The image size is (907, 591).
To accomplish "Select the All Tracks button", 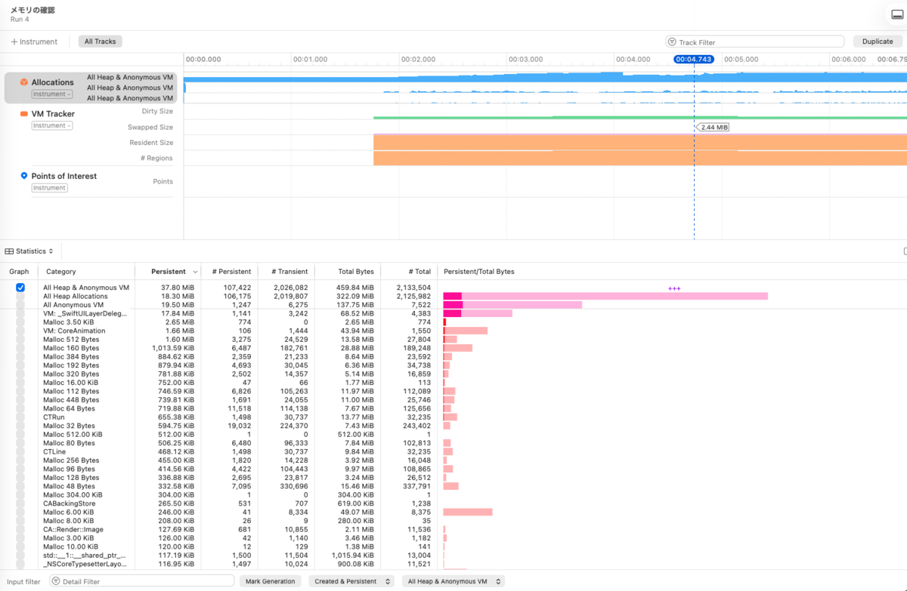I will [100, 42].
